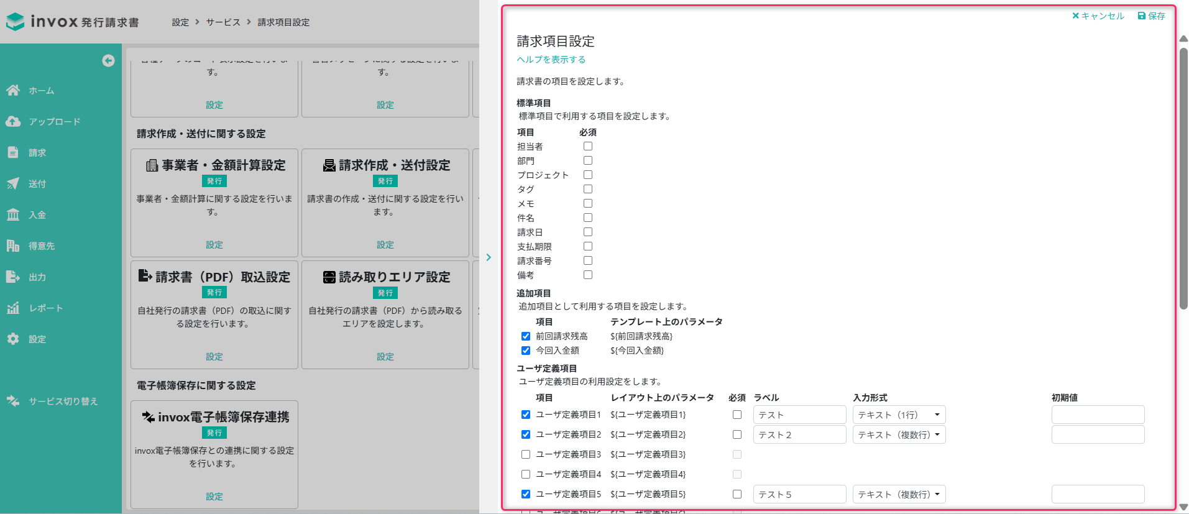The height and width of the screenshot is (514, 1189).
Task: Collapse sidebar with the arrow icon
Action: (108, 60)
